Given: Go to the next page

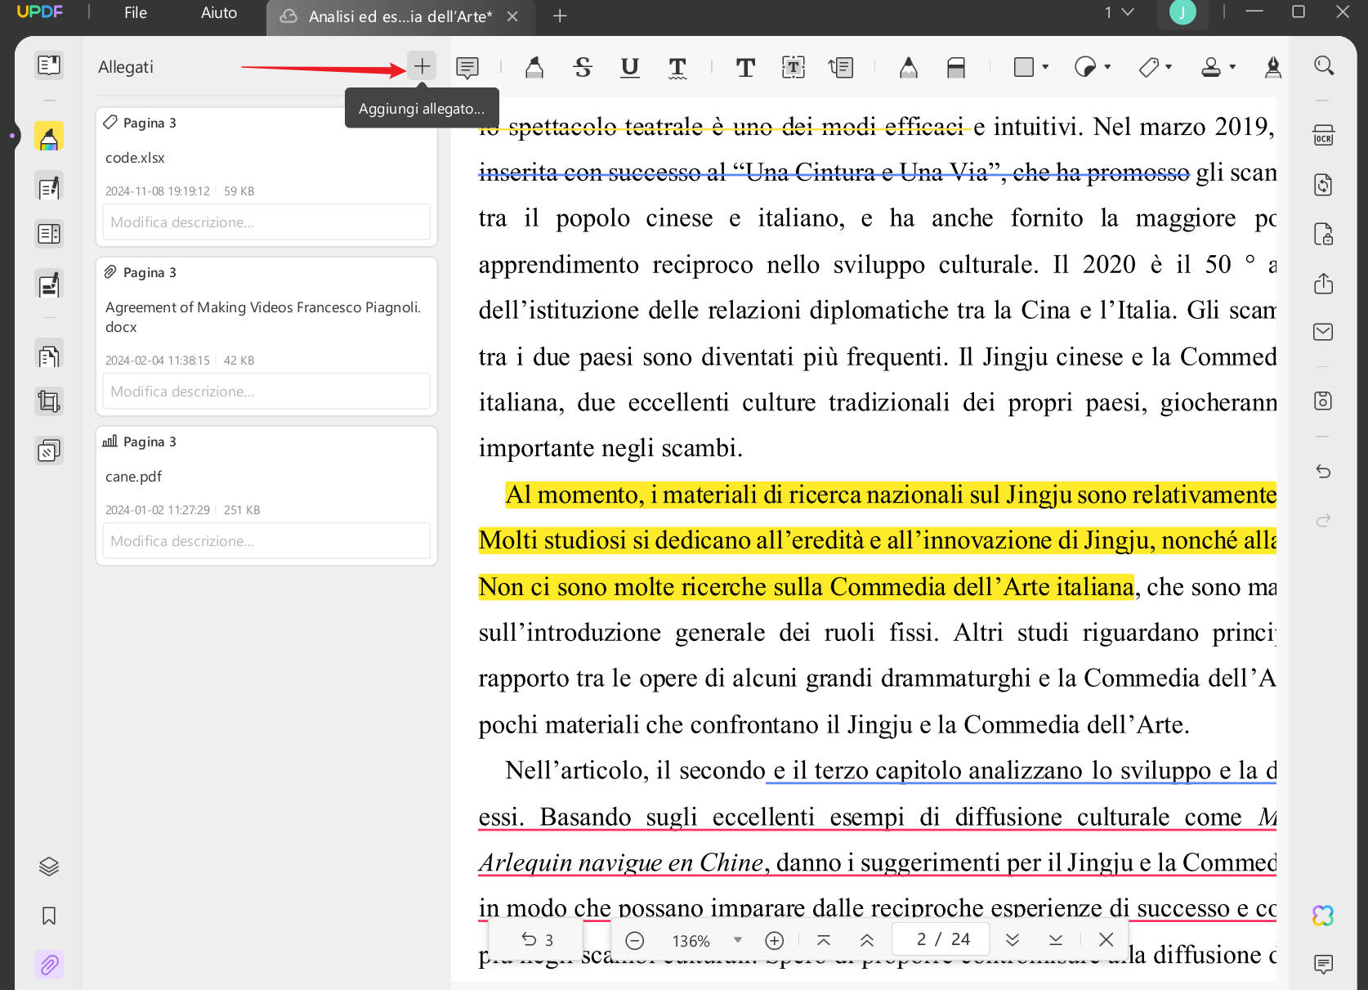Looking at the screenshot, I should tap(1012, 940).
